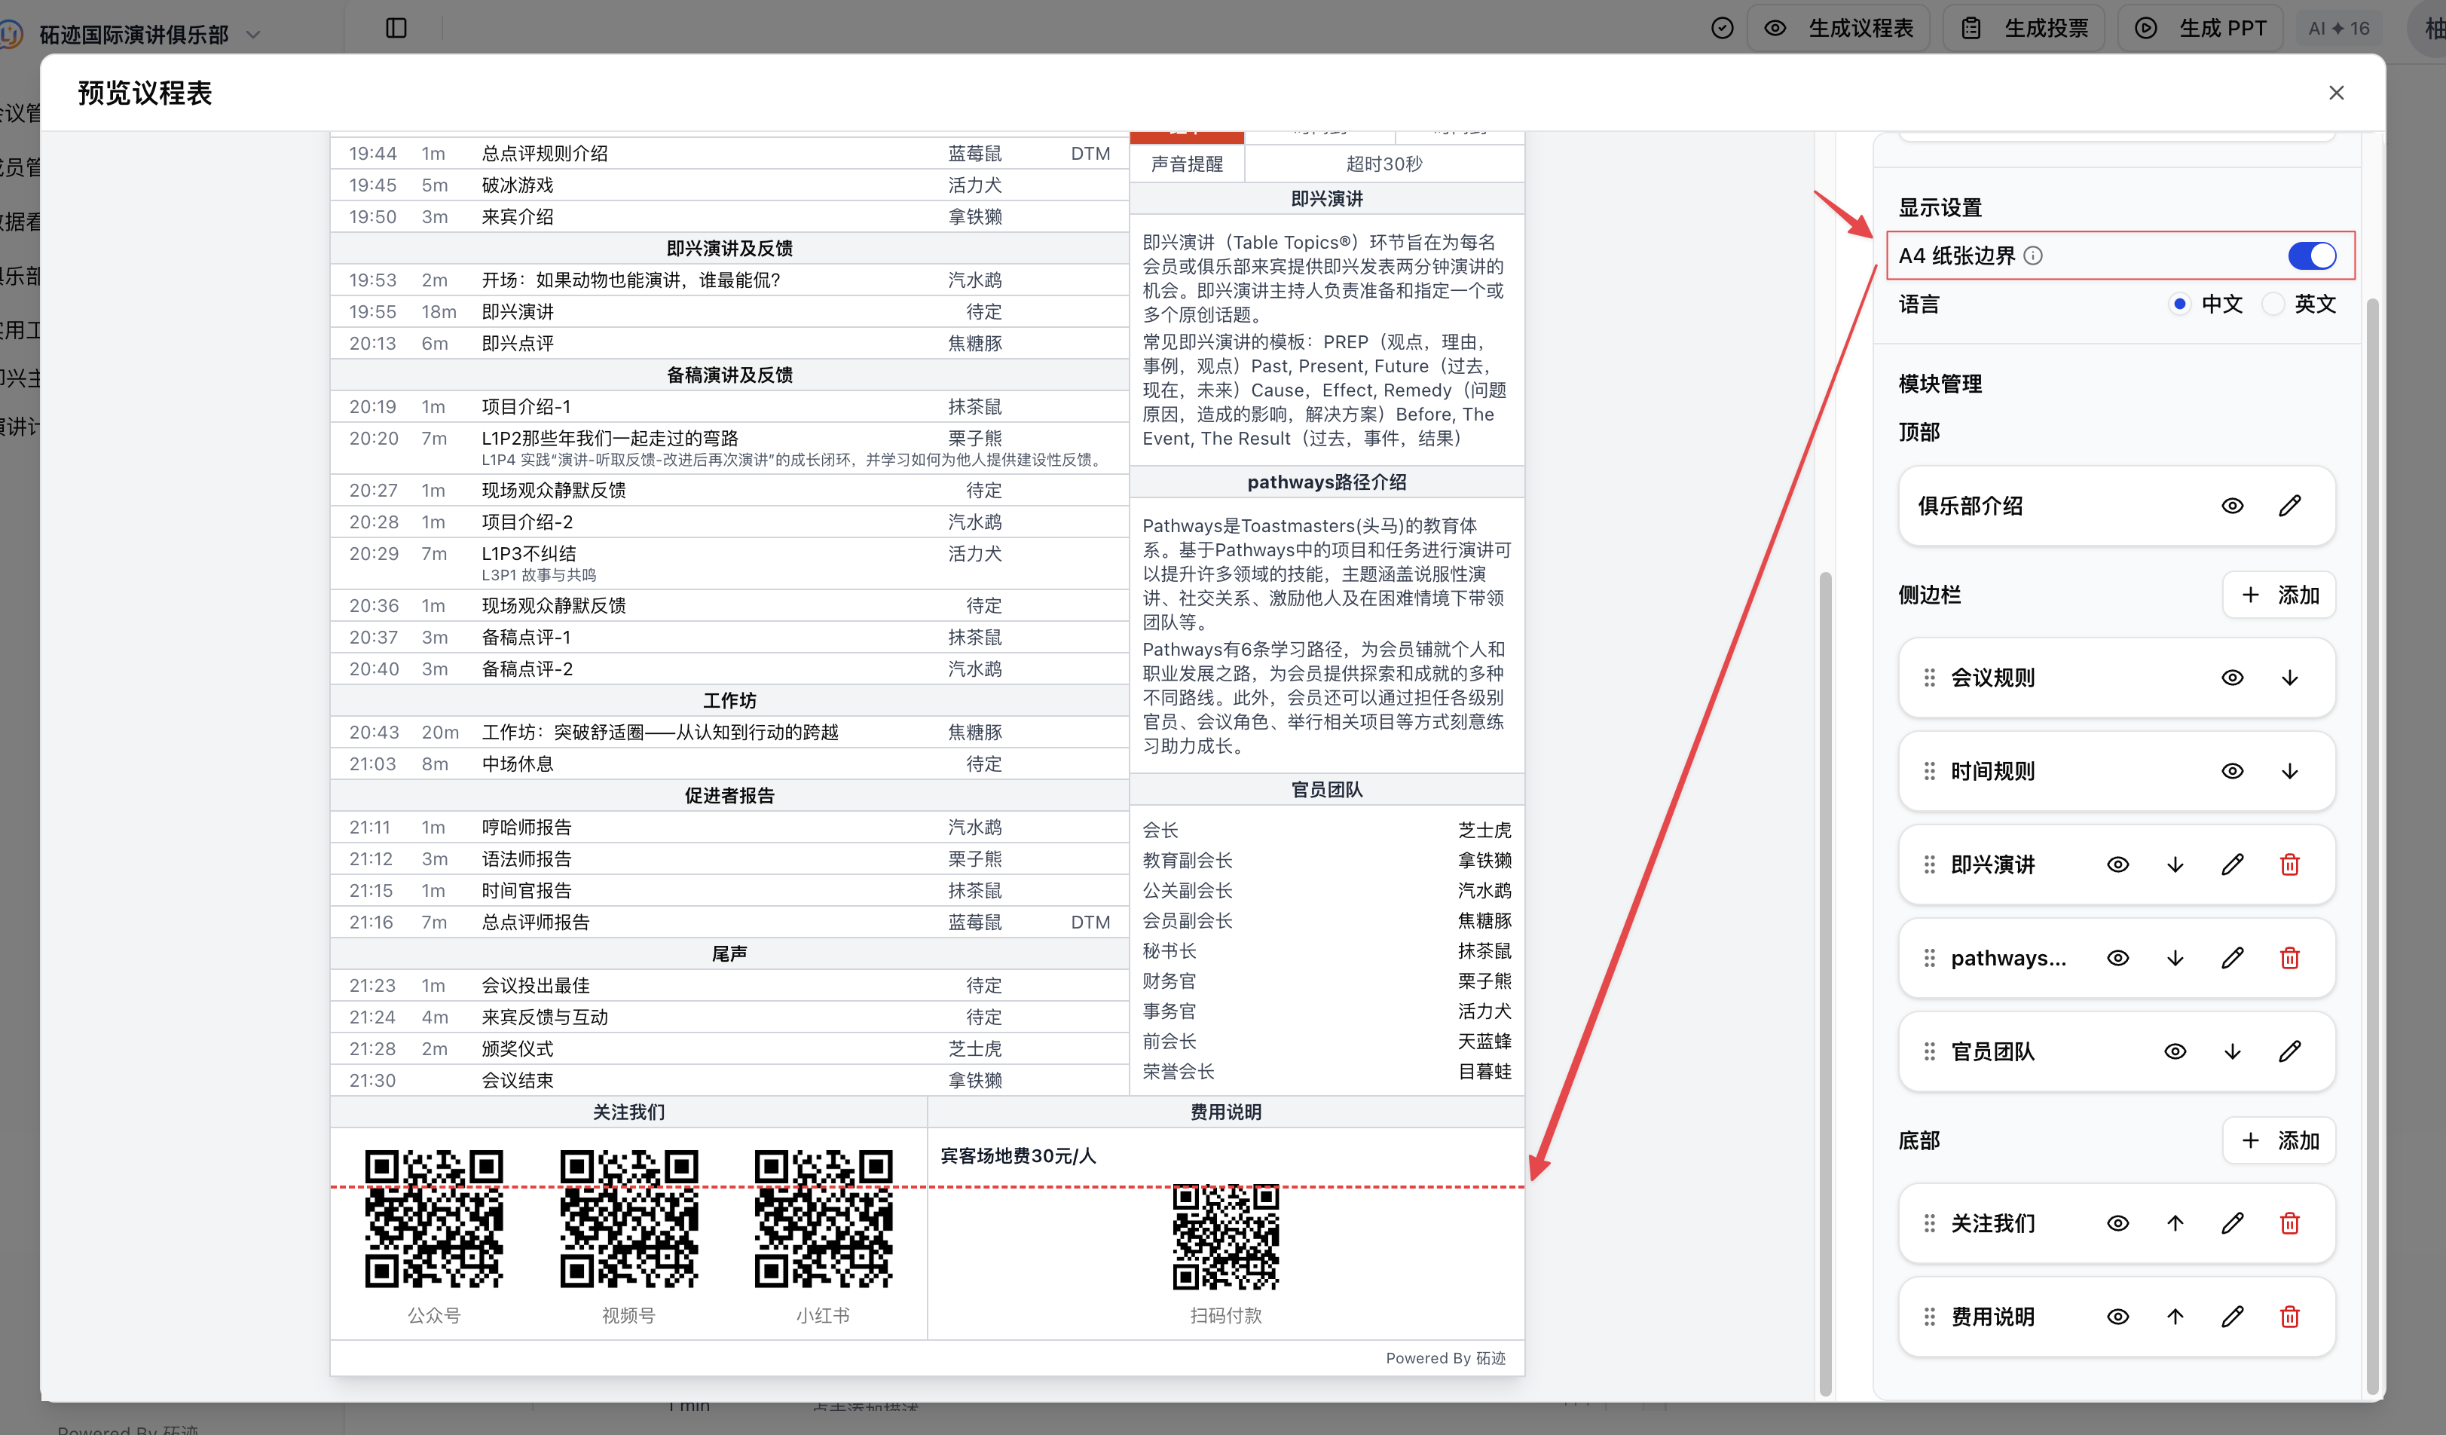Click the 宾客场地费30元/人 text

point(1017,1155)
